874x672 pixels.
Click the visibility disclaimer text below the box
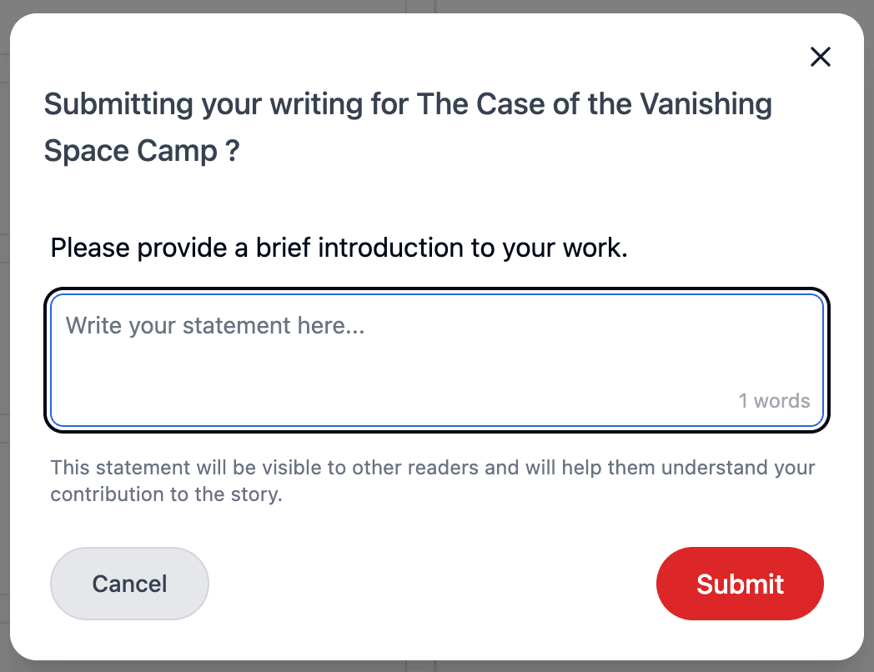(x=433, y=480)
